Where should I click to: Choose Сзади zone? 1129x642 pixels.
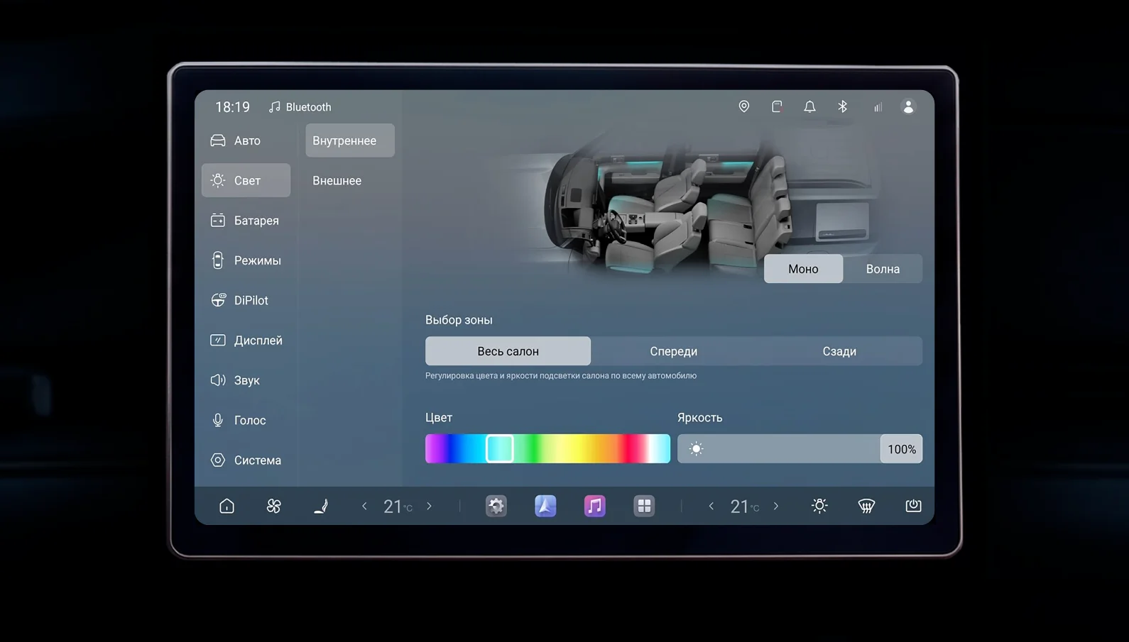(x=839, y=351)
